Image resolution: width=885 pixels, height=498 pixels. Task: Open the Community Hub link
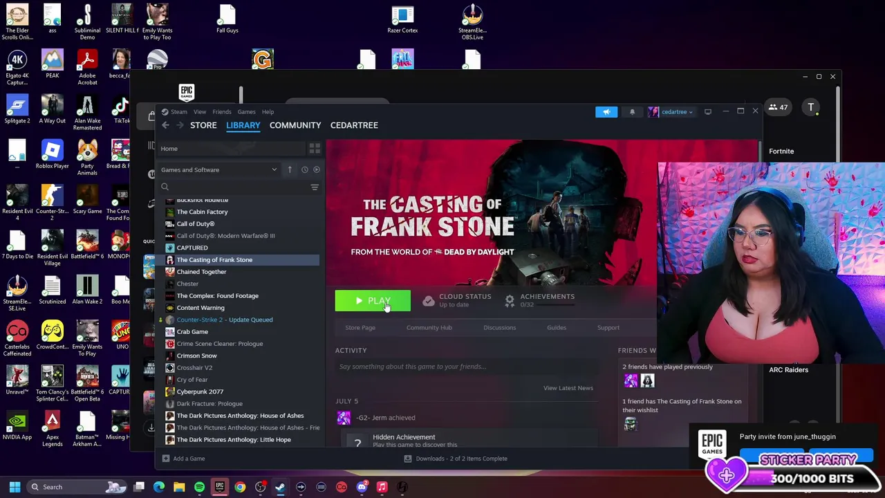429,327
